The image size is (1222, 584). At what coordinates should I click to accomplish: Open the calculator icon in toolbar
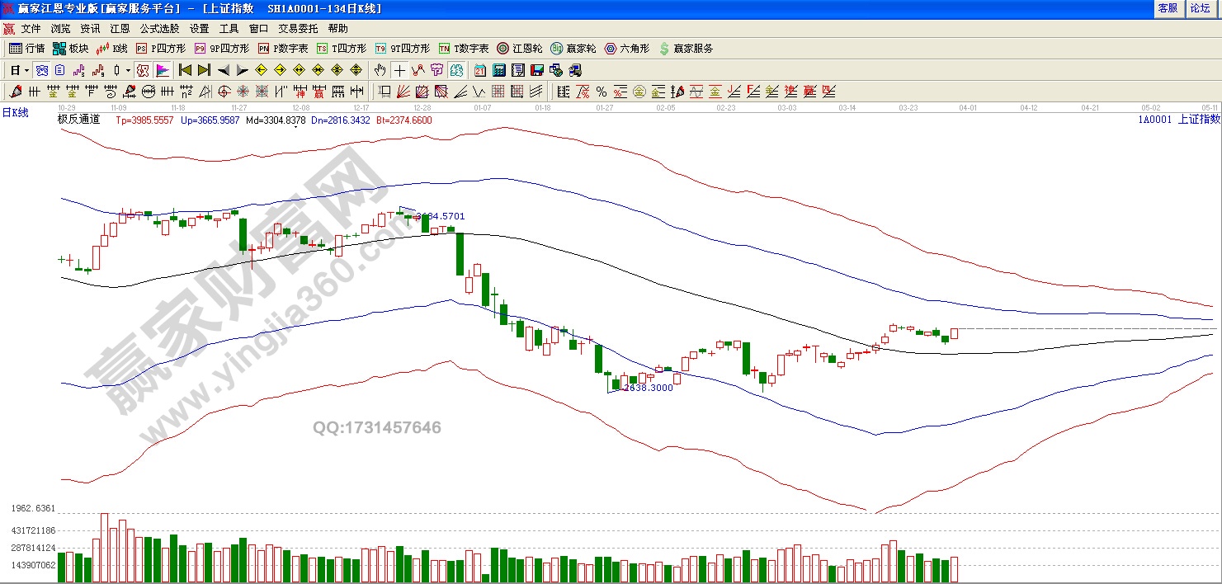(499, 70)
